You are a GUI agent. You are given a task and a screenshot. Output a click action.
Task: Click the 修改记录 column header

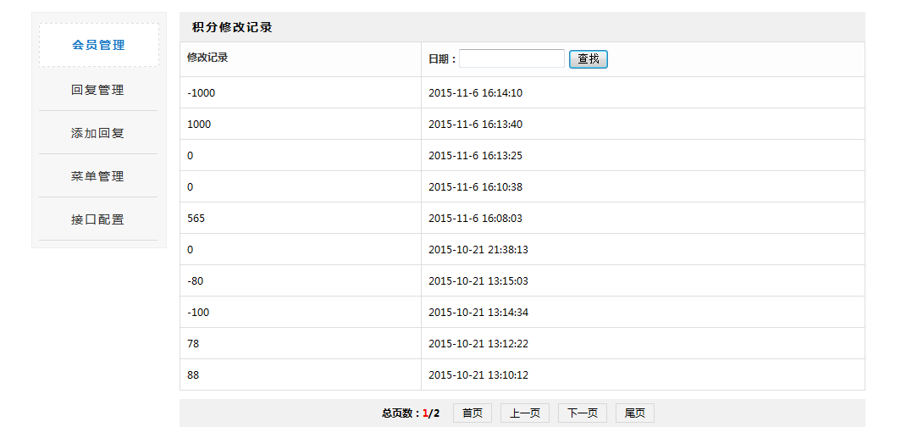click(x=207, y=58)
